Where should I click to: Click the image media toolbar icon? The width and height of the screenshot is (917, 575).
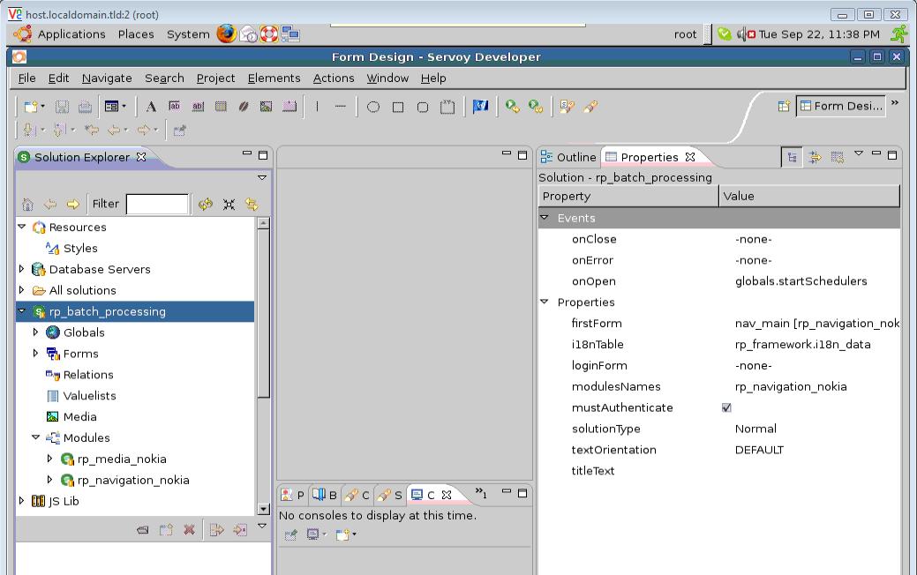266,107
